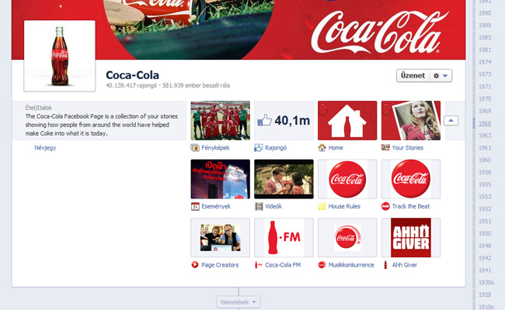Jump to 1971 on the timeline
505x310 pixels.
click(x=485, y=87)
